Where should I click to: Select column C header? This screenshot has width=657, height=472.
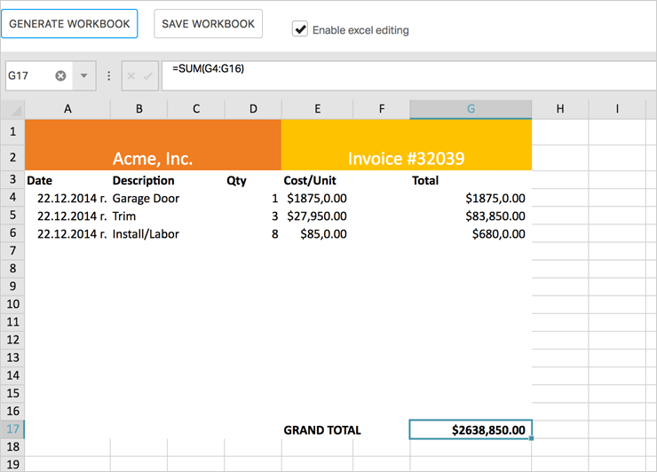point(196,109)
